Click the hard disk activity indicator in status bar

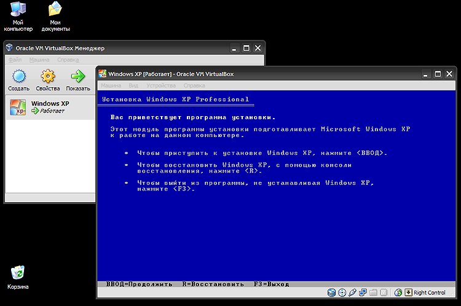tap(332, 292)
